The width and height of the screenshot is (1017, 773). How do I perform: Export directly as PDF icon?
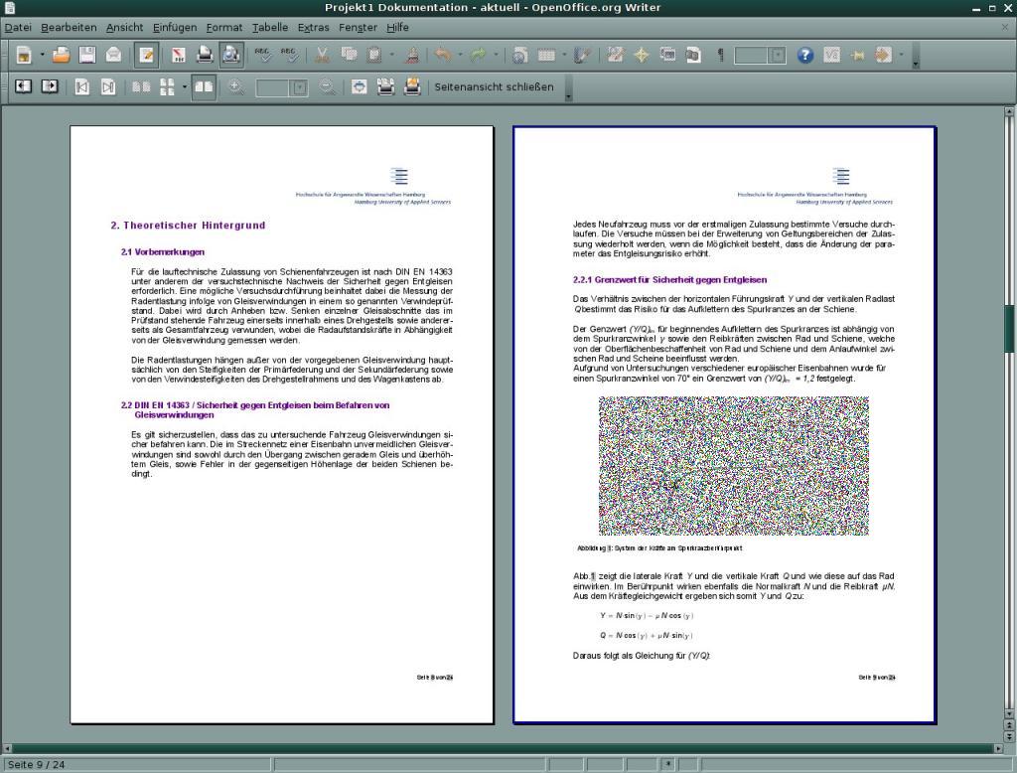(179, 56)
